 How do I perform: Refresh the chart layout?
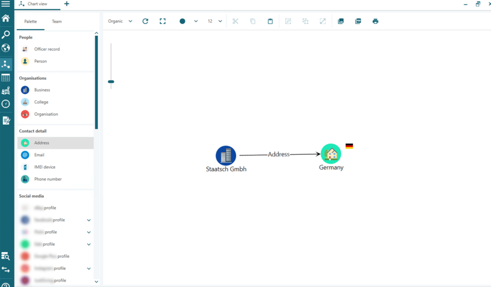click(x=145, y=21)
